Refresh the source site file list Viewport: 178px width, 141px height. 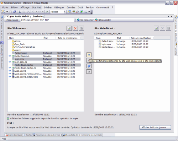[69, 28]
